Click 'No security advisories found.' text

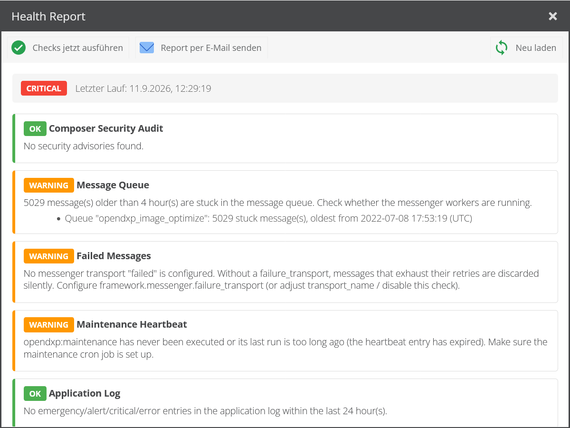[x=84, y=146]
